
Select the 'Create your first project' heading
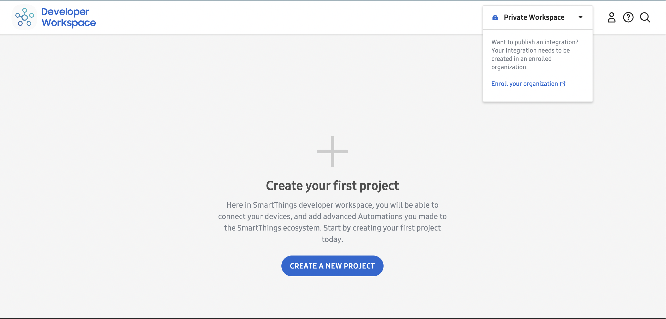coord(332,186)
